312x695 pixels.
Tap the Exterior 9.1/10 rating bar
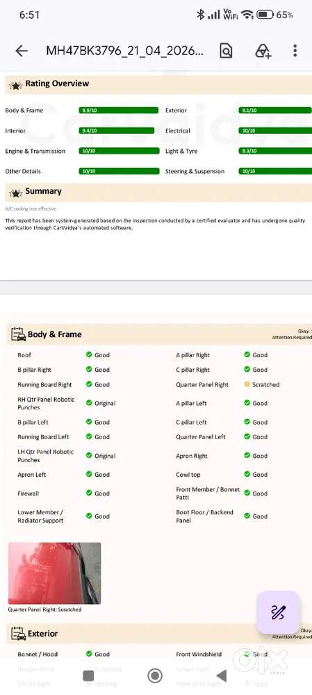tap(275, 111)
